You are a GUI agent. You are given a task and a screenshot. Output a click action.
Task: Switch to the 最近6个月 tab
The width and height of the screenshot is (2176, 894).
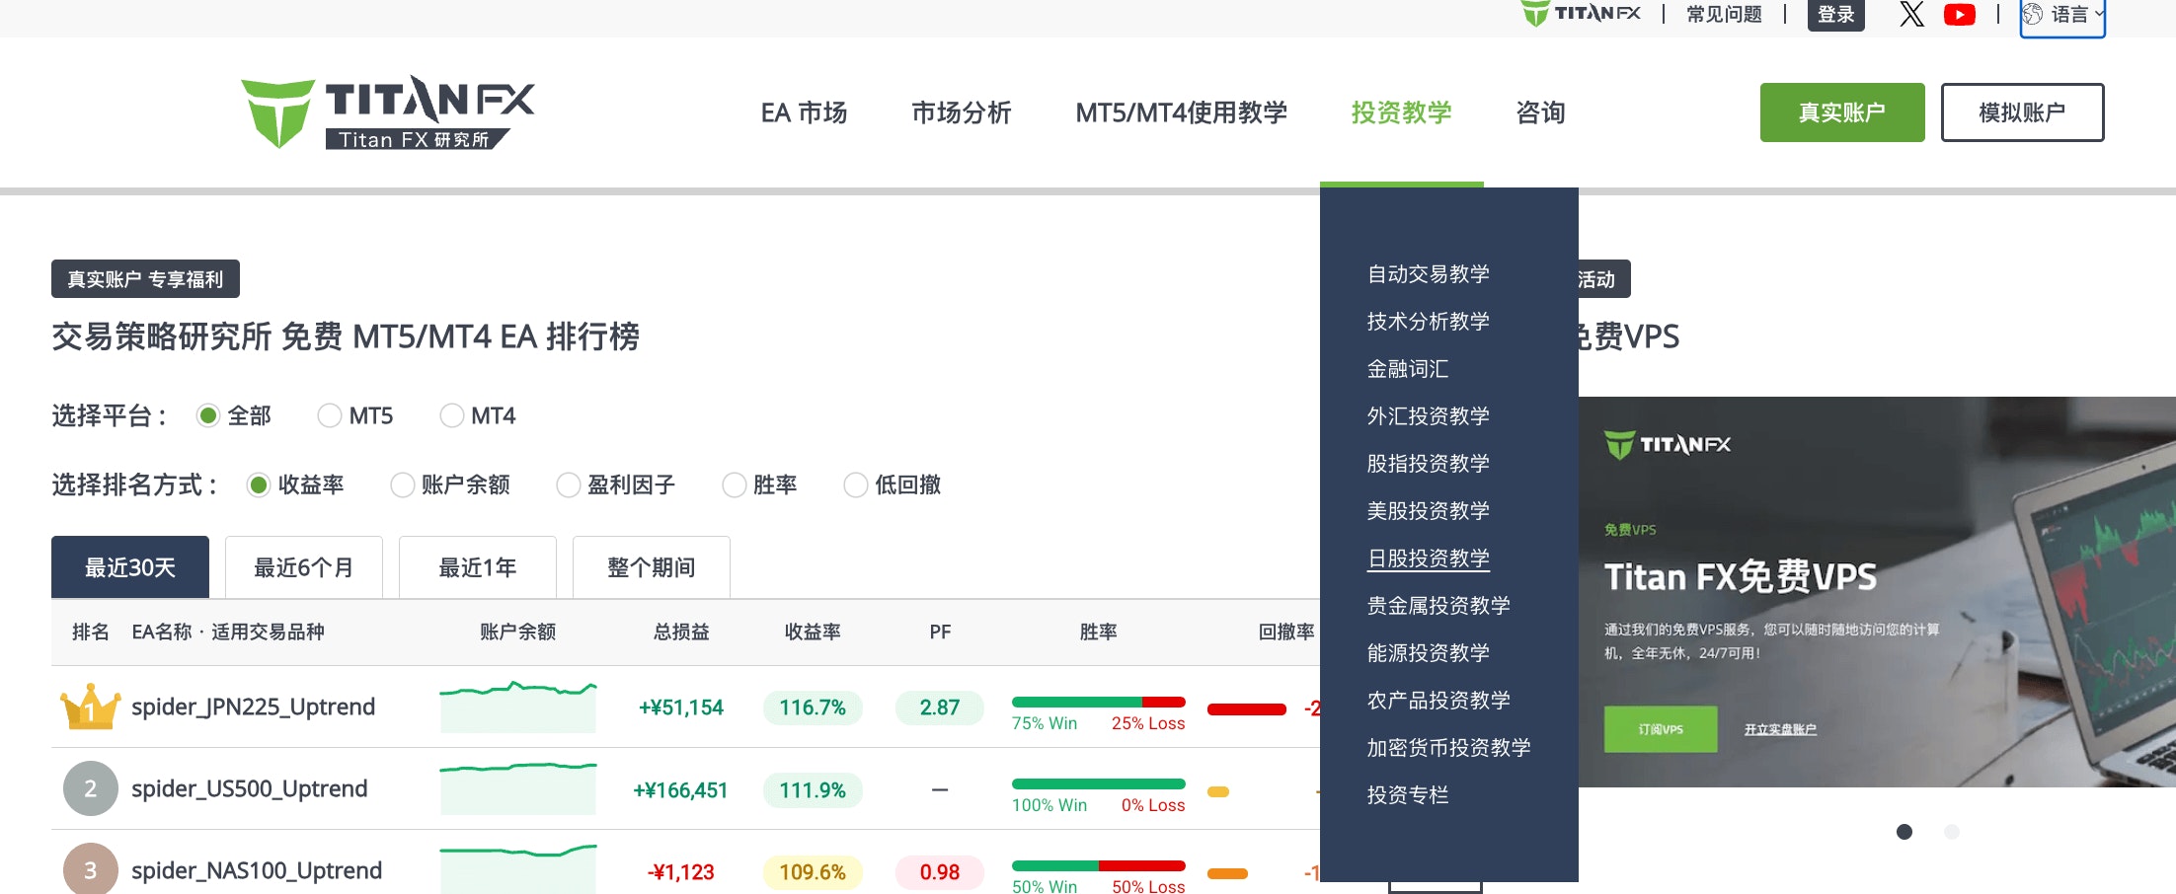coord(303,567)
